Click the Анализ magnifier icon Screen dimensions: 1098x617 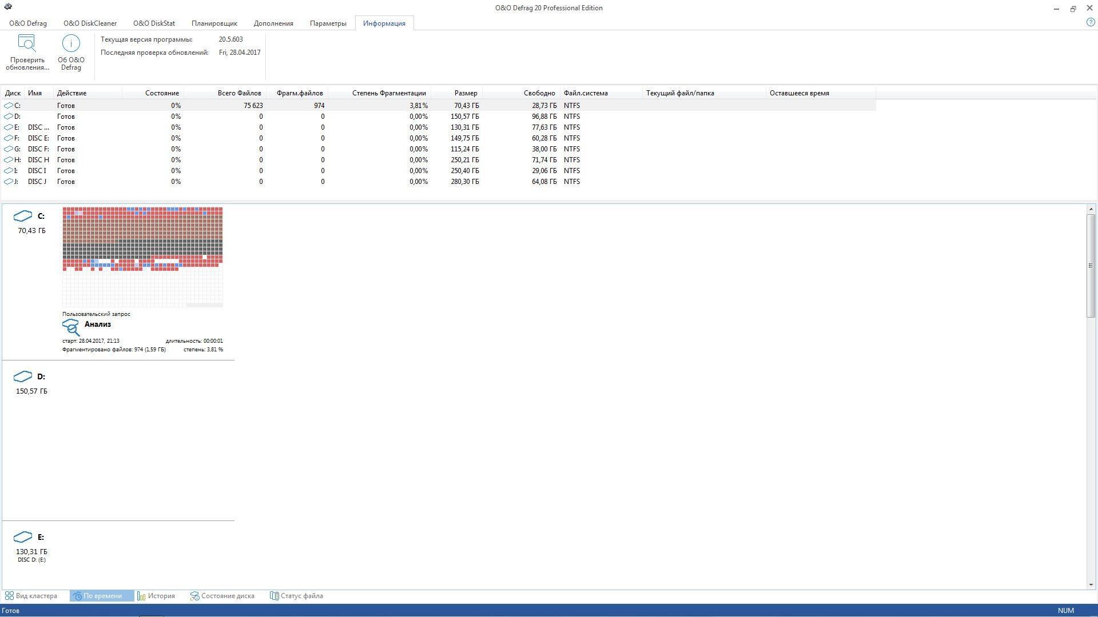click(x=71, y=327)
